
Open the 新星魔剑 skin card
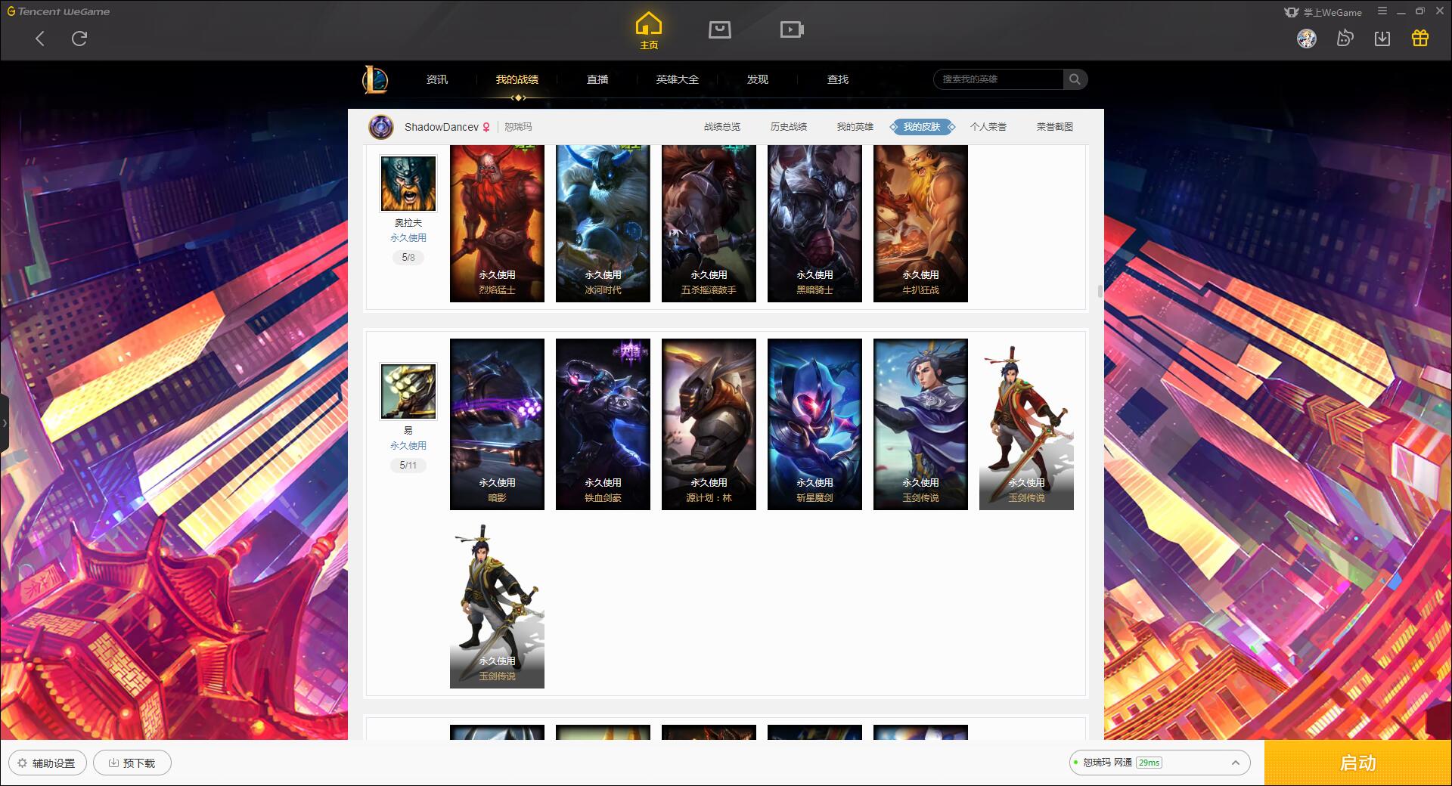tap(814, 424)
